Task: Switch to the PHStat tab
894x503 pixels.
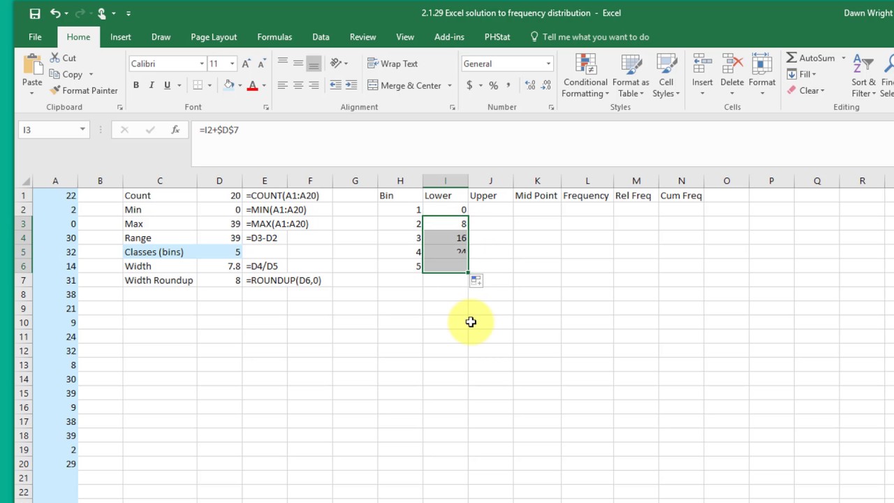Action: [497, 37]
